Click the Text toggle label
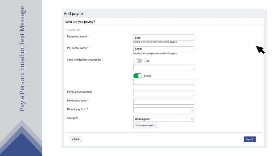This screenshot has width=278, height=156. tap(147, 61)
